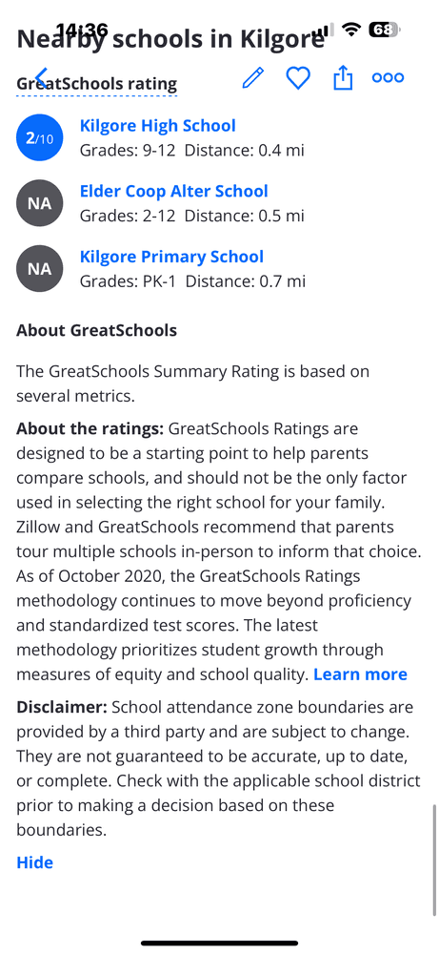Tap the About GreatSchools heading
This screenshot has width=439, height=954.
[96, 331]
